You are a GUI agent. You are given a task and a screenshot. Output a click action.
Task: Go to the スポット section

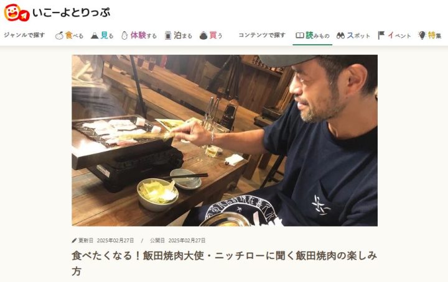pyautogui.click(x=353, y=35)
